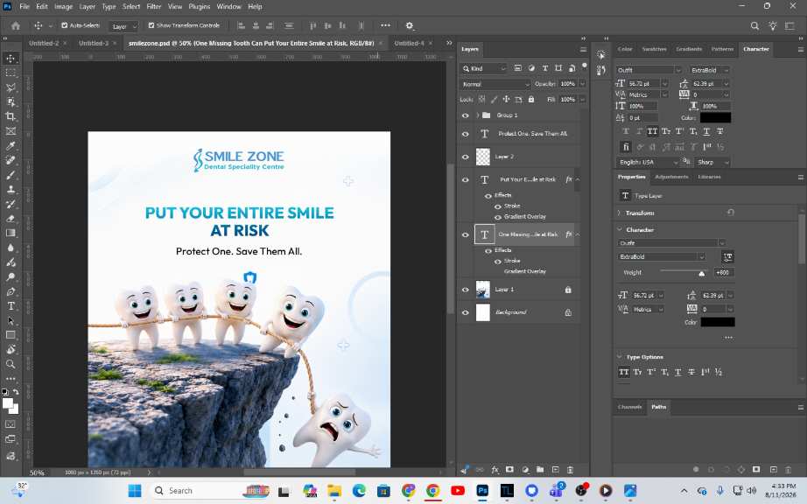Toggle the Auto-Select checkbox

pos(65,25)
